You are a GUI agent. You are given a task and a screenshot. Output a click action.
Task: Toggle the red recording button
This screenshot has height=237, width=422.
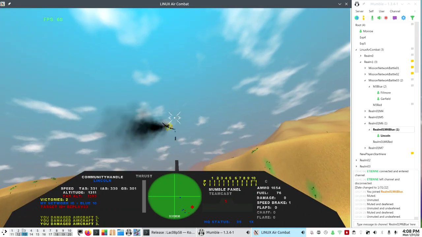tap(386, 18)
